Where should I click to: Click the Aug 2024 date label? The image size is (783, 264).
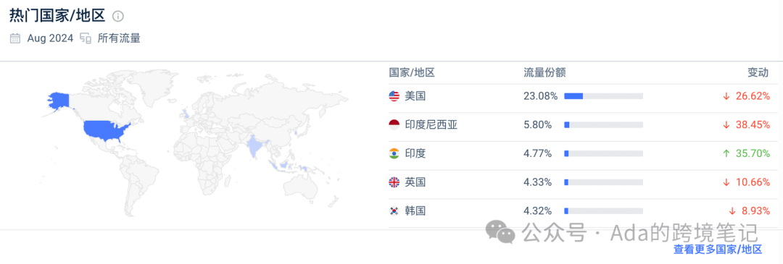pos(50,38)
